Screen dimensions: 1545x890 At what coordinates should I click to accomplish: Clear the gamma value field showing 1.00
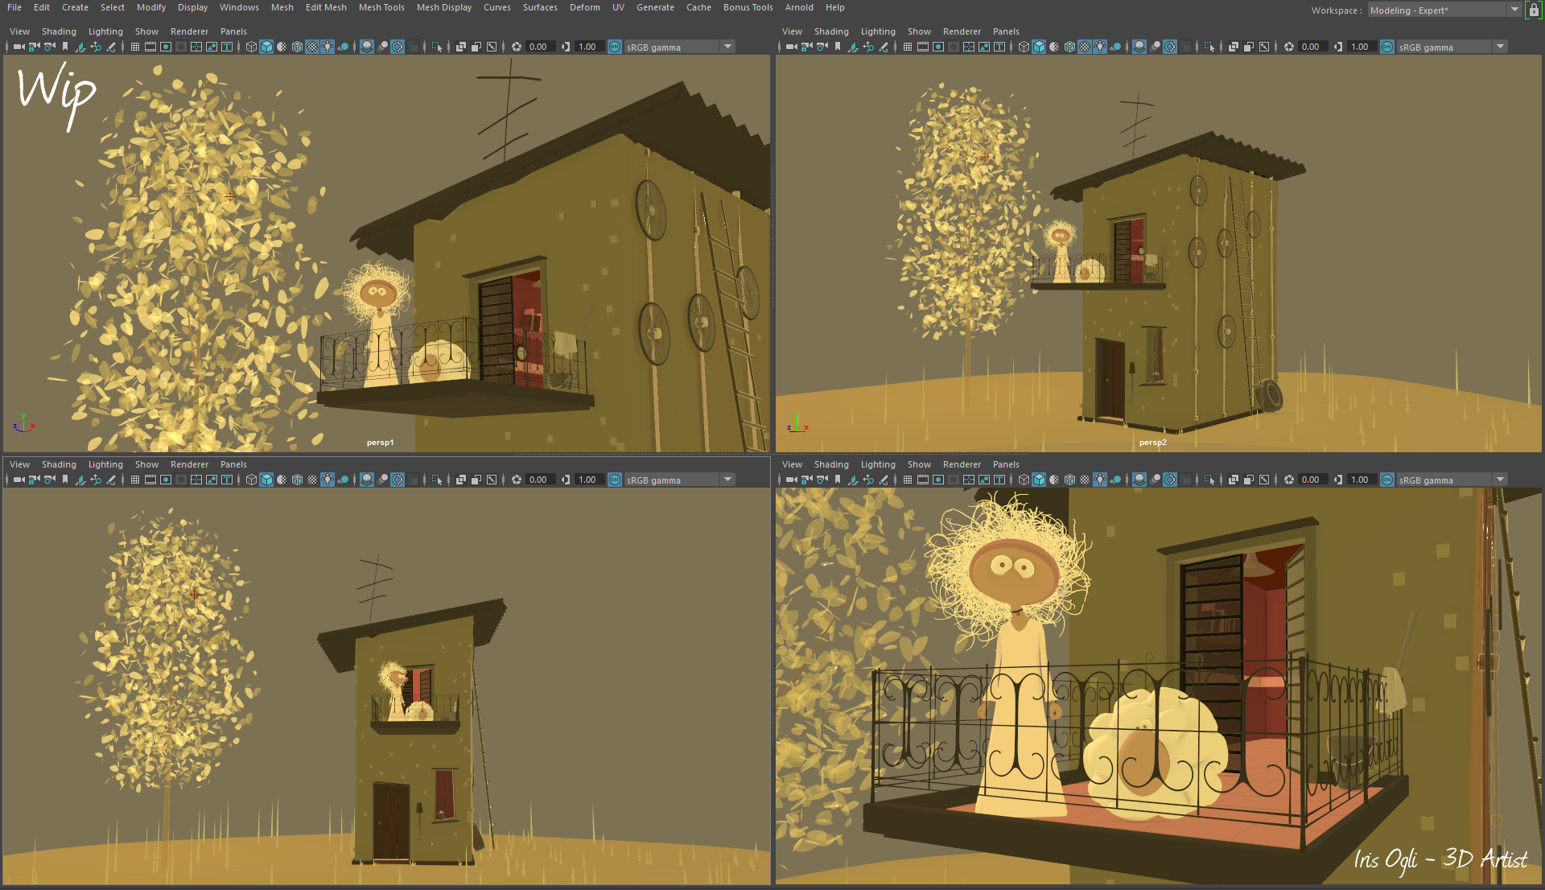coord(588,47)
